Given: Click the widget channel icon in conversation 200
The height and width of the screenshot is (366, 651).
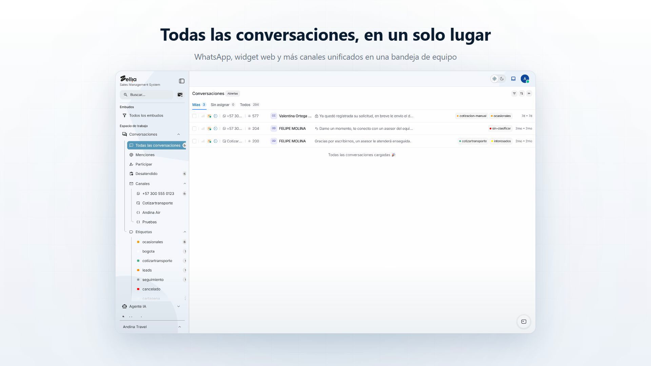Looking at the screenshot, I should click(x=224, y=141).
